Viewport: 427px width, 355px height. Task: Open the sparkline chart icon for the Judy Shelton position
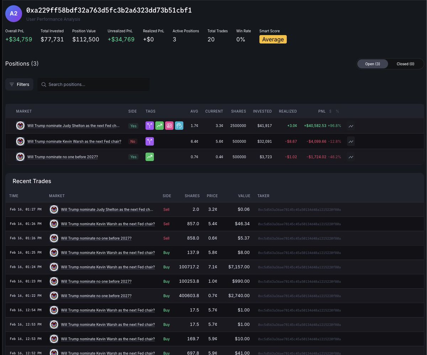pos(350,126)
